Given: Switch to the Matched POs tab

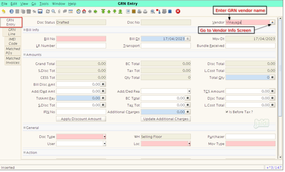Looking at the screenshot, I should 13,51.
